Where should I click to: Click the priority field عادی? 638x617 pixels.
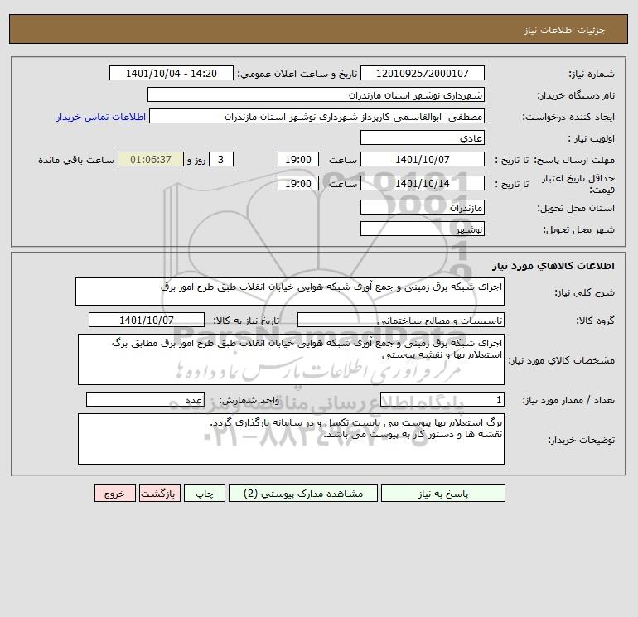423,137
